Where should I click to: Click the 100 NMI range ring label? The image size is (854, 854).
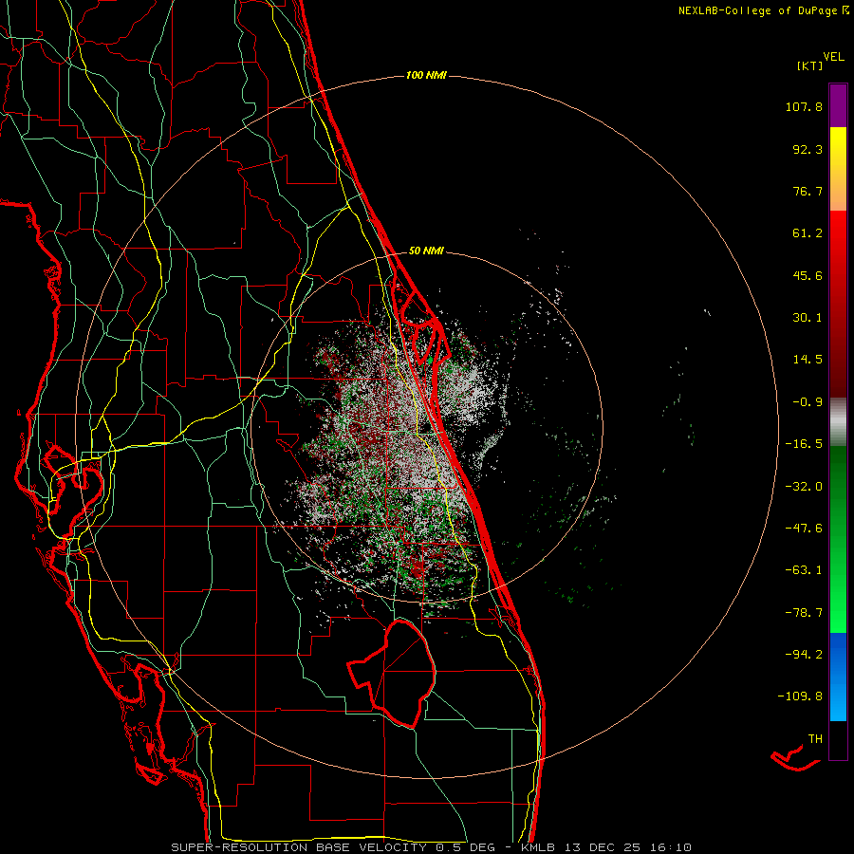point(426,75)
